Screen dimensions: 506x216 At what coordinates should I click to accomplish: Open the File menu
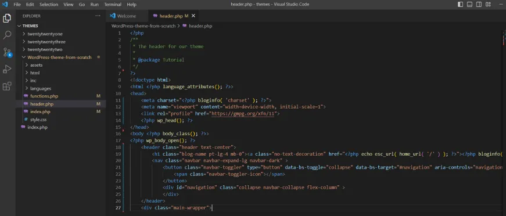tap(17, 5)
